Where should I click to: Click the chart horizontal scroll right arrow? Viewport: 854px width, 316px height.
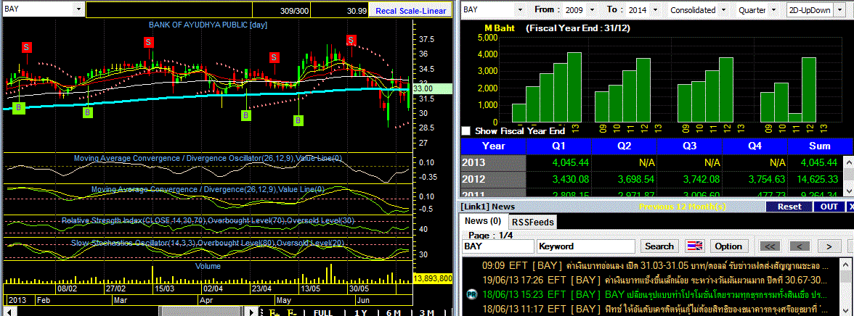click(x=251, y=312)
